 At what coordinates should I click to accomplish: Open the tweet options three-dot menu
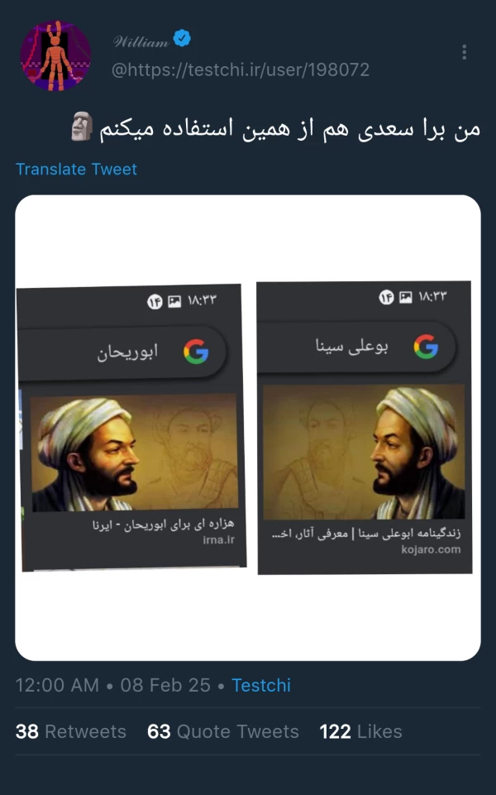coord(465,50)
